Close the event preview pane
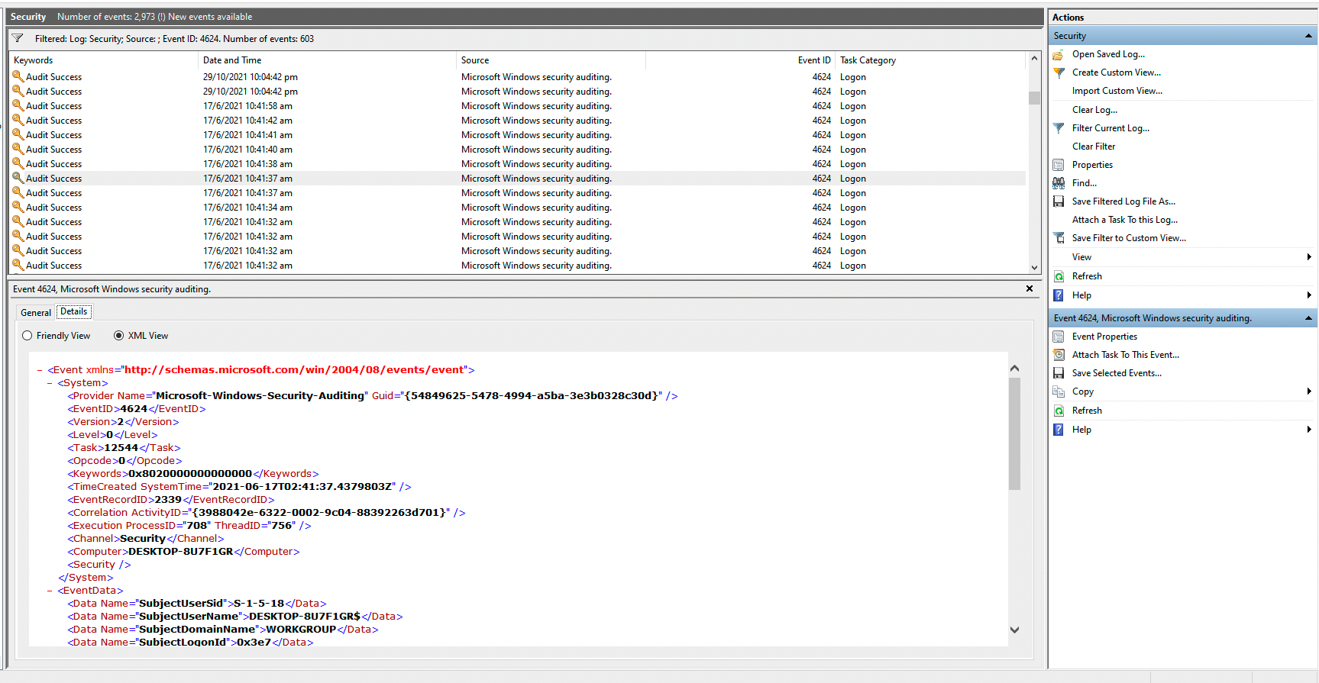The image size is (1319, 683). [x=1030, y=288]
